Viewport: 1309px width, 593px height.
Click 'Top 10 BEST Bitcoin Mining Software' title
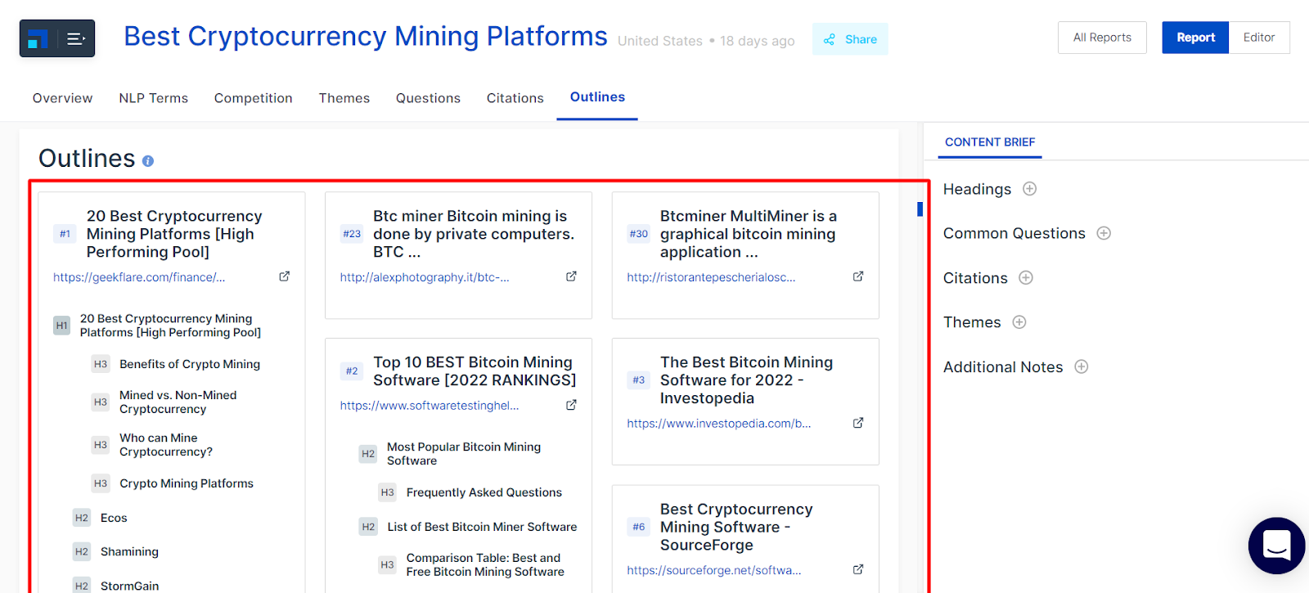tap(475, 371)
